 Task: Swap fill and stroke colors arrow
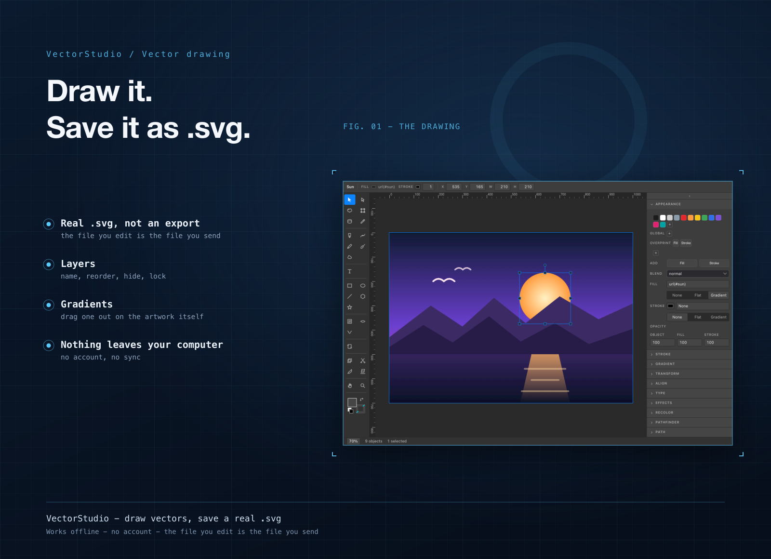tap(361, 399)
